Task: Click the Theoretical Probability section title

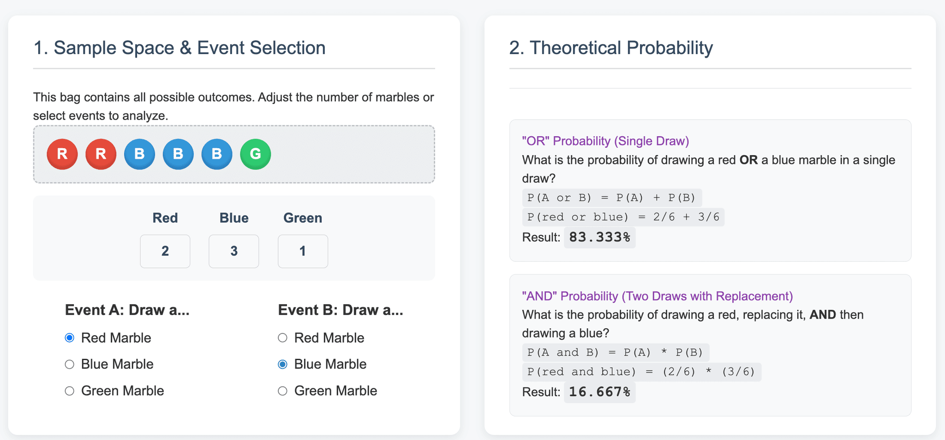Action: point(611,48)
